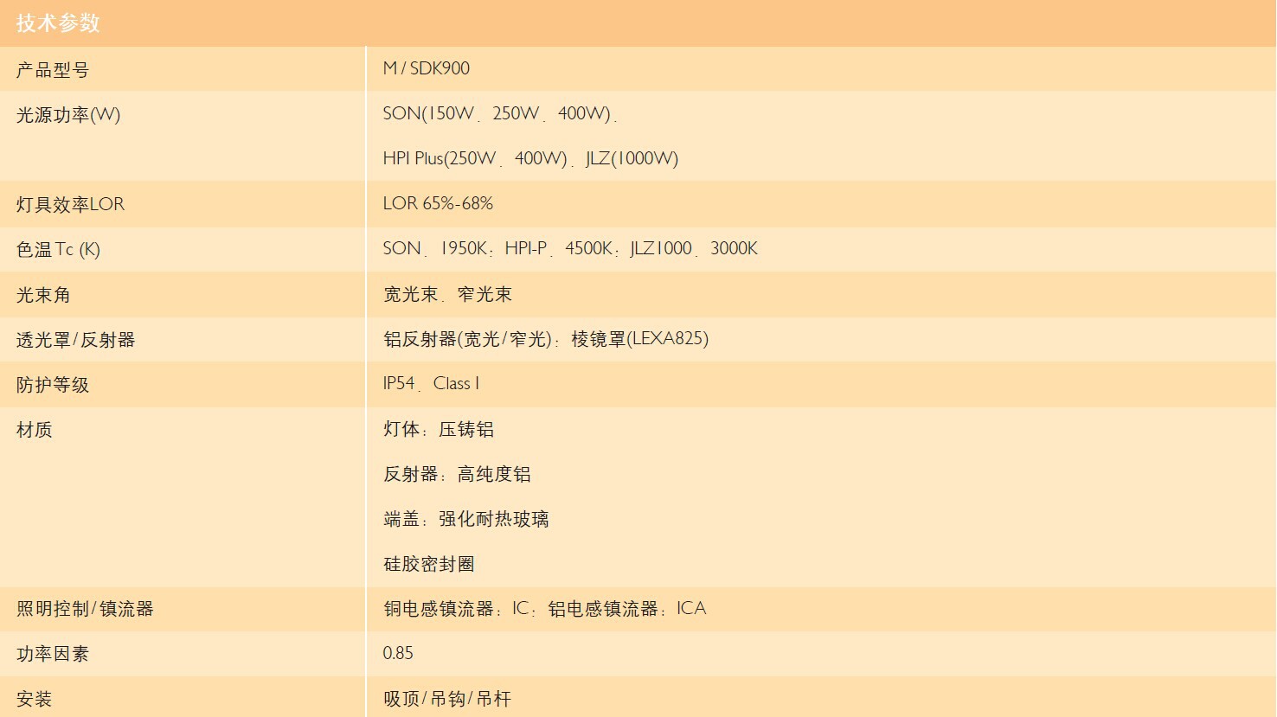Click the 硅胶密封圈 text line

click(x=429, y=565)
